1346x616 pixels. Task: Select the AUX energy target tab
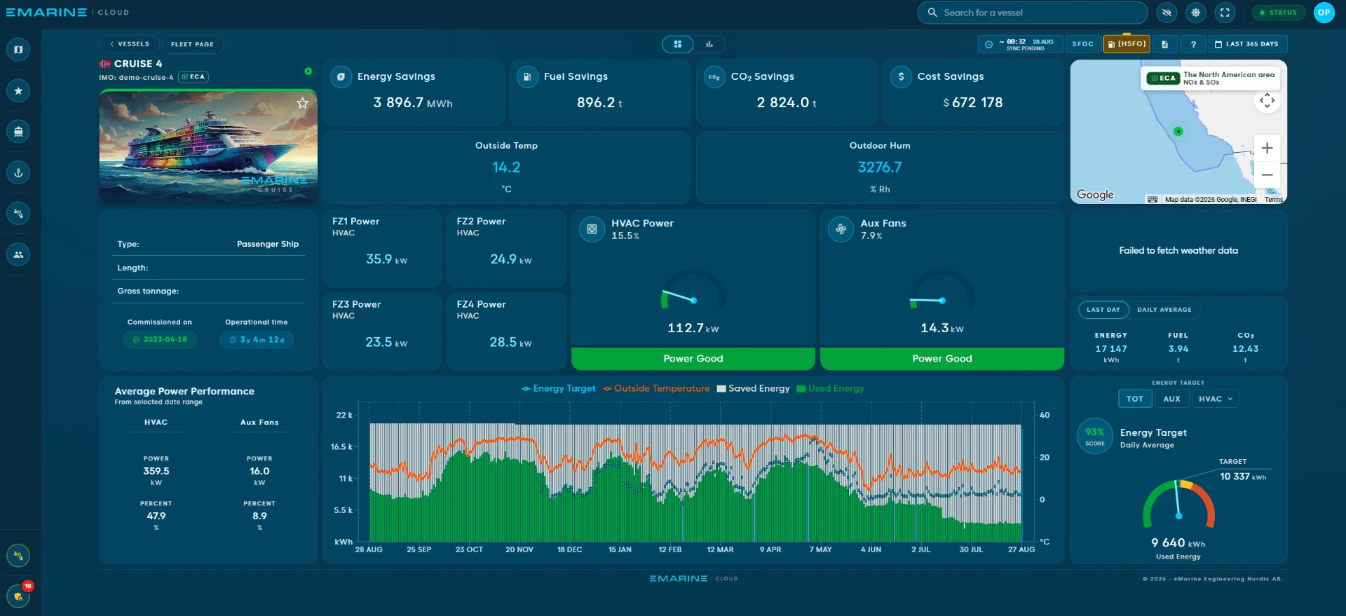click(1172, 399)
